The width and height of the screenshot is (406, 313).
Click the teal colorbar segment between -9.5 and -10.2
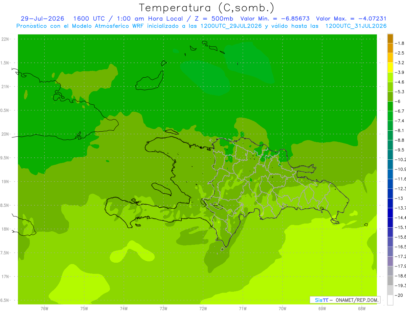click(x=390, y=155)
